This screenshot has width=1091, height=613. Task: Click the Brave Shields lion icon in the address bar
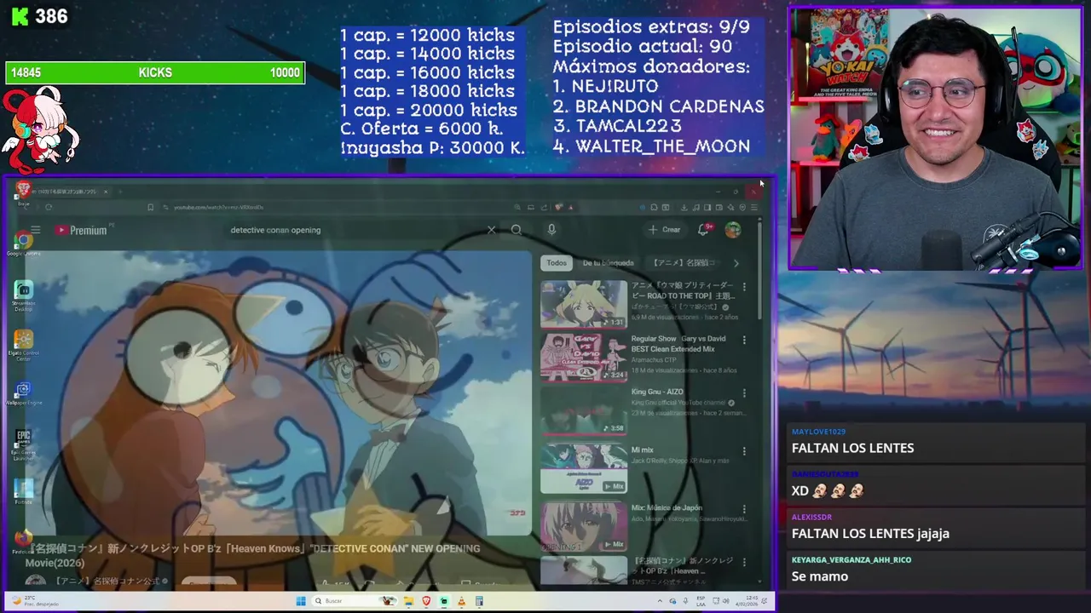pos(559,207)
